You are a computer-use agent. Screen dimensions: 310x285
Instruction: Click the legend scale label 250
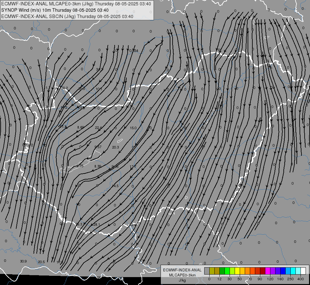point(290,279)
